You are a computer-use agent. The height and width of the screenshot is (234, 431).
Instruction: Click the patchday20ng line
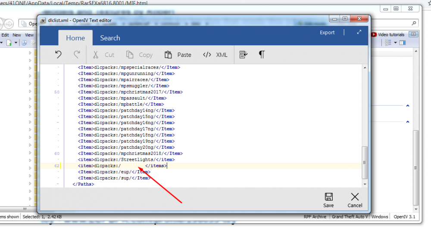pyautogui.click(x=126, y=147)
